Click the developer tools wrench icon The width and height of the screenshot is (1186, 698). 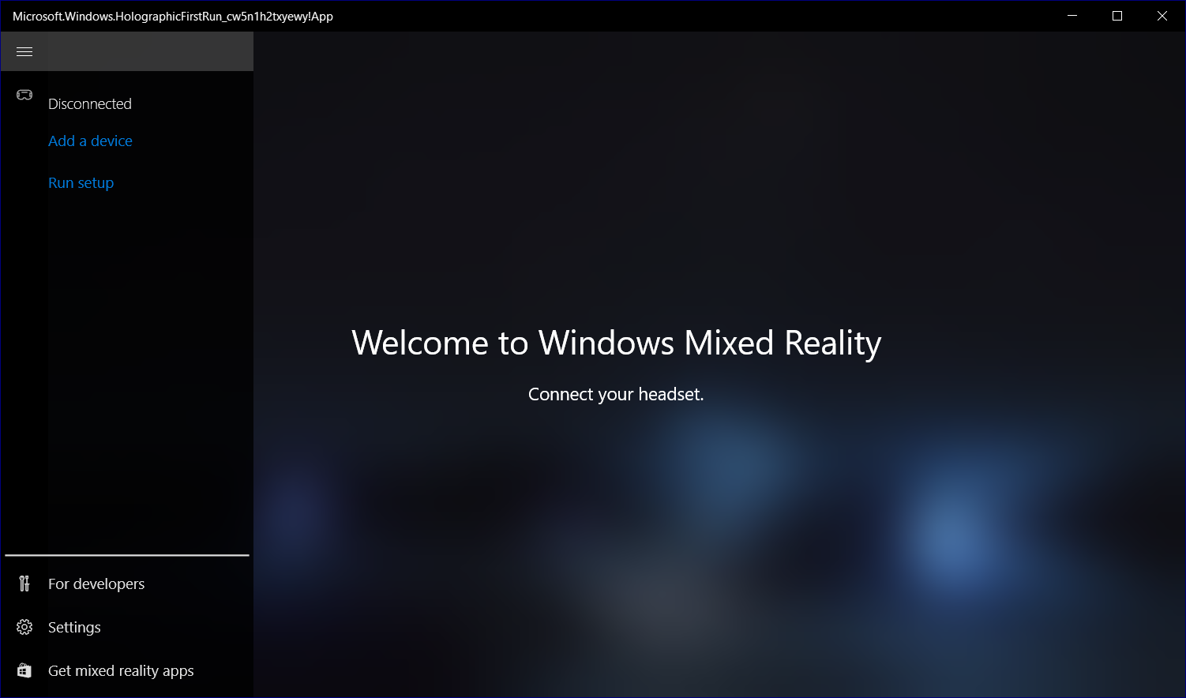24,584
